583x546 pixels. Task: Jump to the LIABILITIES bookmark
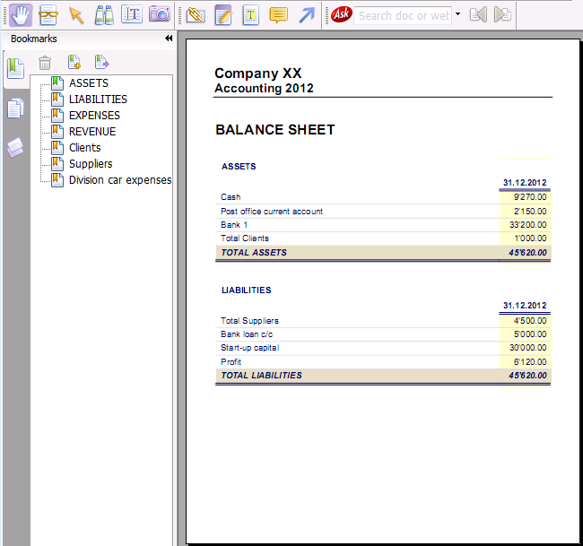(98, 100)
